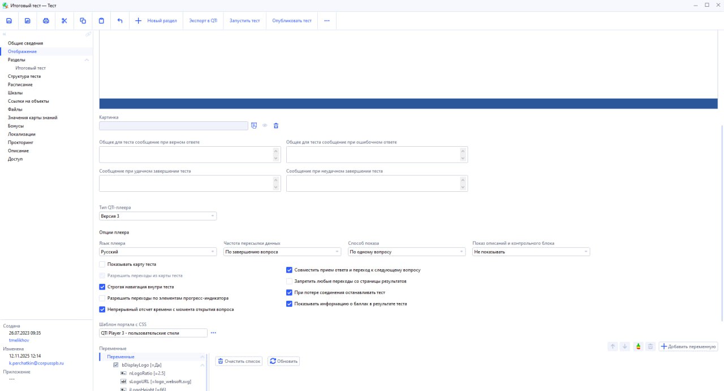The width and height of the screenshot is (724, 391).
Task: Toggle При потере соединения останавливать тест
Action: (290, 293)
